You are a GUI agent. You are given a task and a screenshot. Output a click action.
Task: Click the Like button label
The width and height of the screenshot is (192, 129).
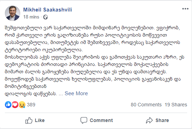coord(40,120)
